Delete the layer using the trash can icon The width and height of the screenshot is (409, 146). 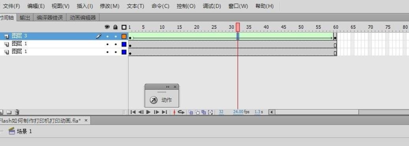click(x=17, y=112)
